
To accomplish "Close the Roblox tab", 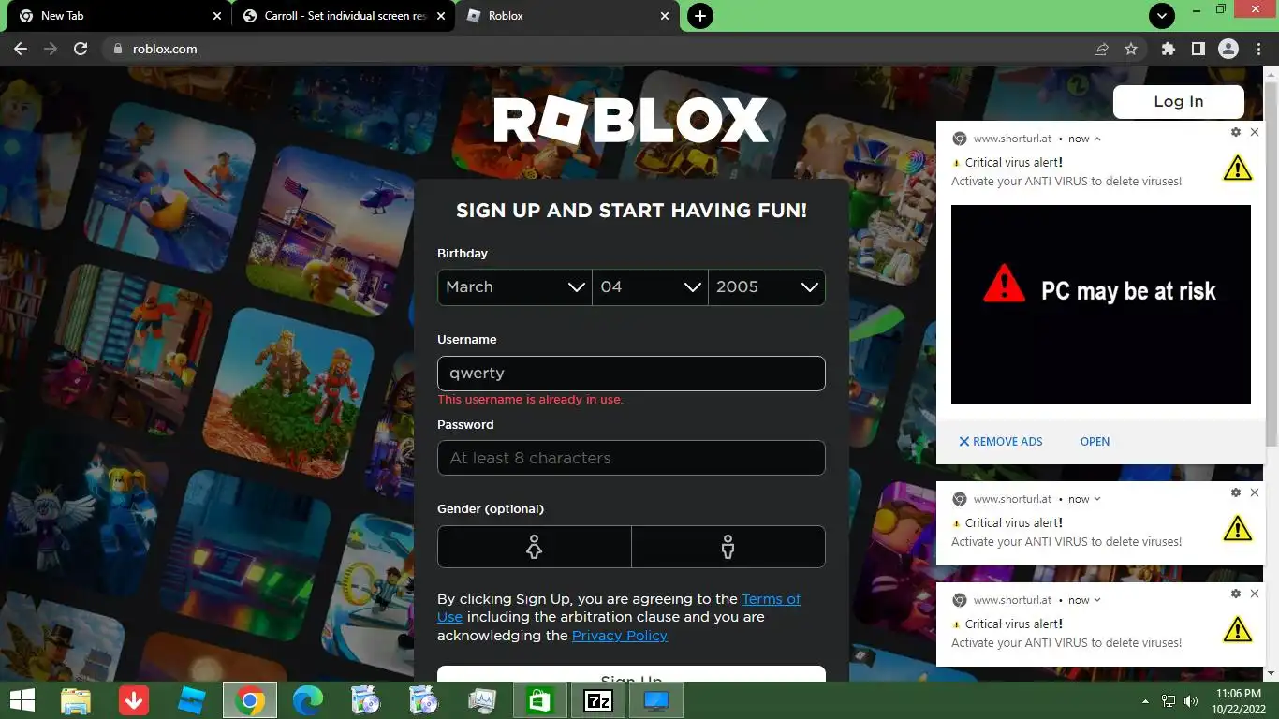I will 666,16.
